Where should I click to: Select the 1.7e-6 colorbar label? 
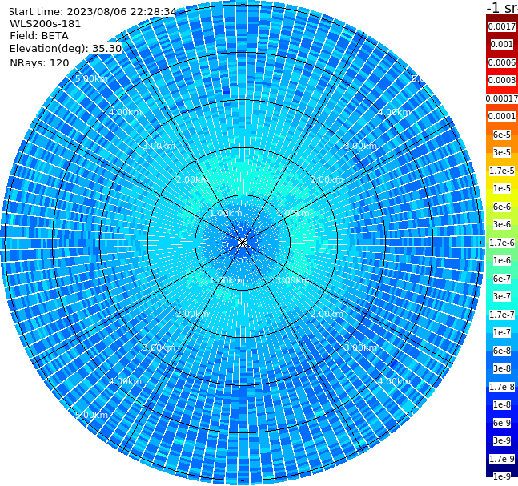502,243
